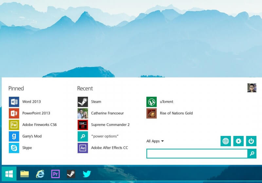Screen dimensions: 262x183
Task: Click the "Garry's Mod" label
Action: (x=32, y=136)
